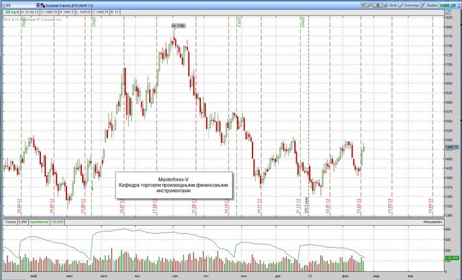
Task: Click the Studies beaker icon
Action: click(423, 5)
